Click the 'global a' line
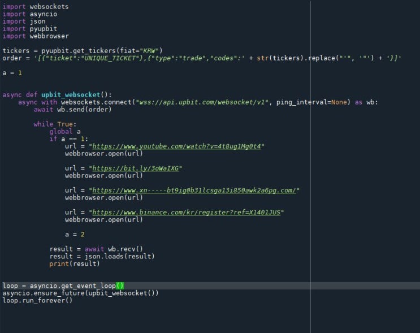This screenshot has width=420, height=333. [65, 132]
